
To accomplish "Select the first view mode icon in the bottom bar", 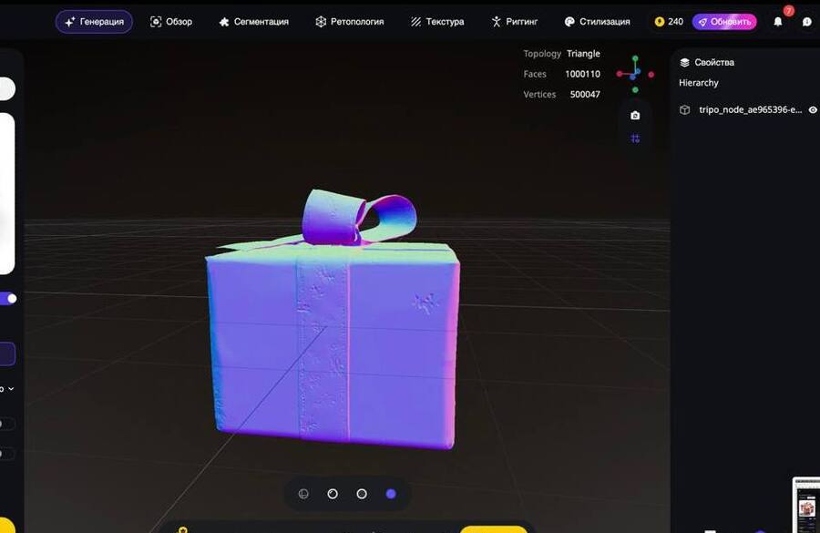I will pos(303,494).
